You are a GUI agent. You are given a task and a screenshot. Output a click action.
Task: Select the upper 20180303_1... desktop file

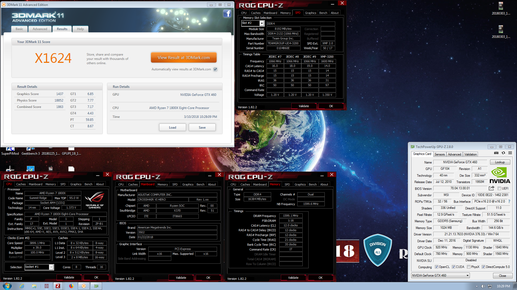click(501, 9)
